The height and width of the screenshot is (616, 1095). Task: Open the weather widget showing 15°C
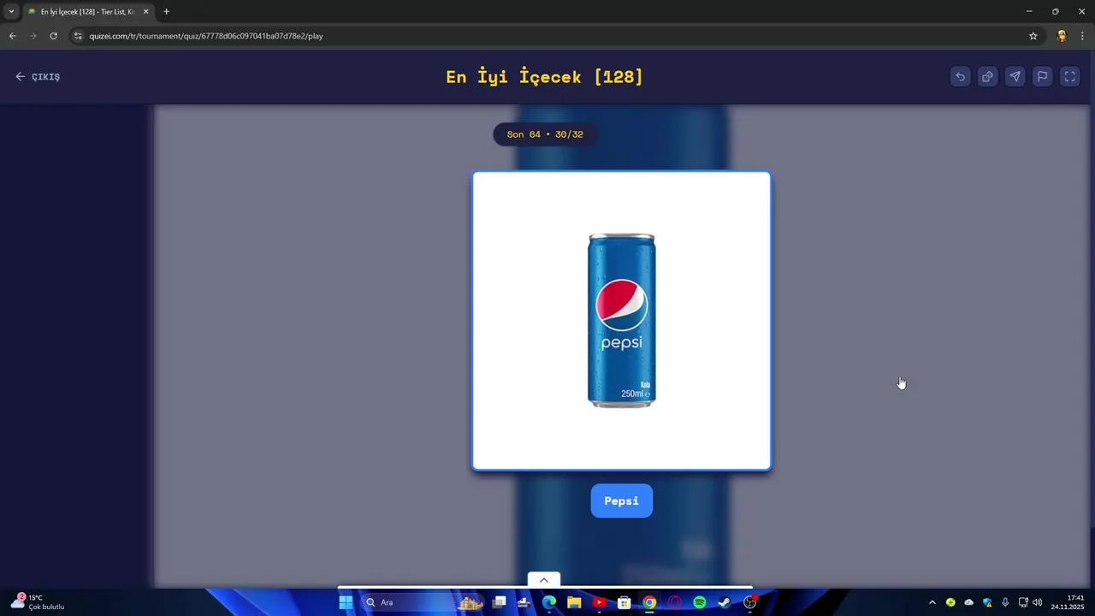click(x=38, y=602)
